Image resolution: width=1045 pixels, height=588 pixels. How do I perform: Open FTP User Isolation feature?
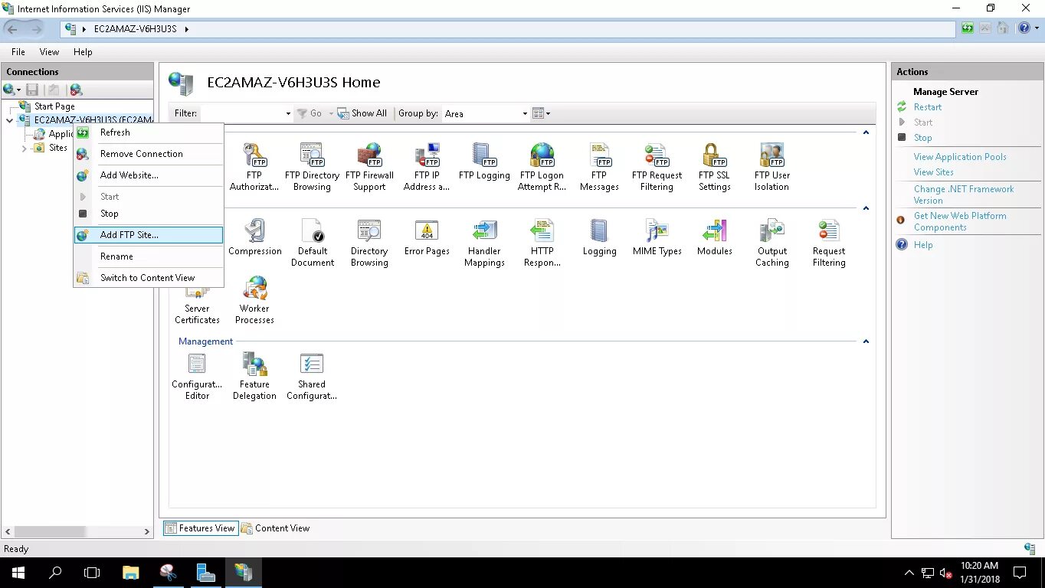pyautogui.click(x=771, y=167)
